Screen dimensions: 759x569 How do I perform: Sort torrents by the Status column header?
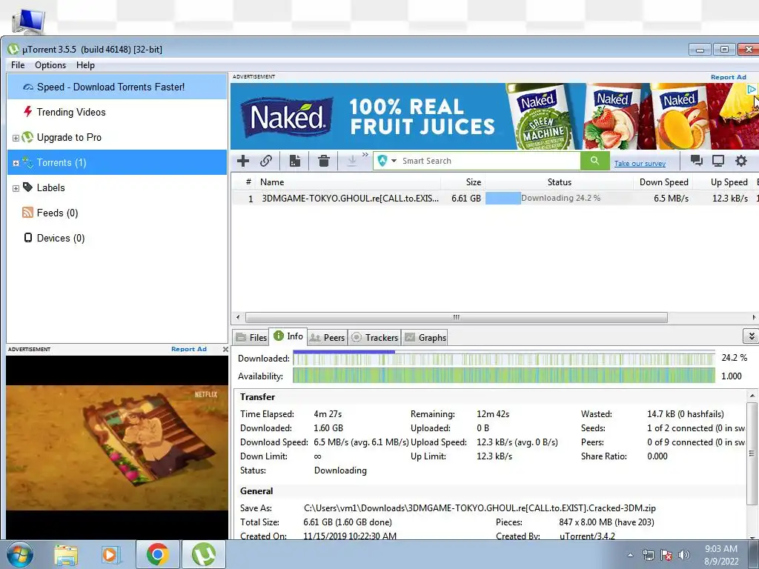tap(559, 182)
